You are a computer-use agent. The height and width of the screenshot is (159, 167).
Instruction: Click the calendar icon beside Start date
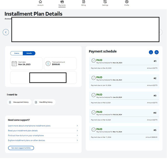(x=14, y=64)
